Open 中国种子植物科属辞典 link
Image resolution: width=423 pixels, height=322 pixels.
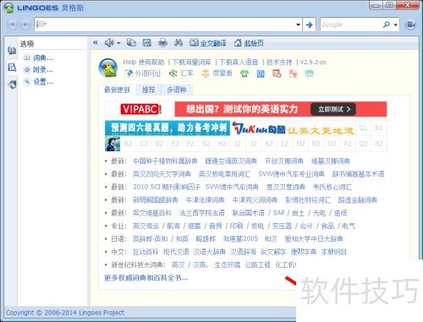point(165,161)
